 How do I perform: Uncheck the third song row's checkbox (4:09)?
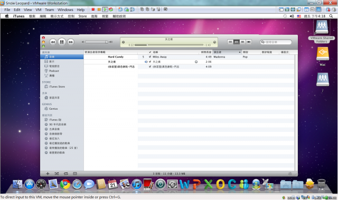click(150, 66)
